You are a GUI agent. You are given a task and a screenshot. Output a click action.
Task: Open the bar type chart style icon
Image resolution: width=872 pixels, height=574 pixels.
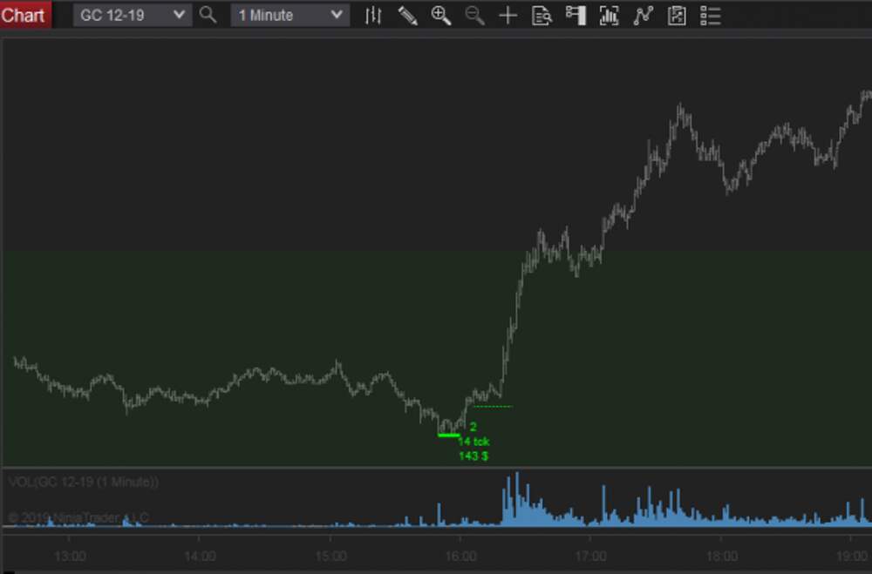373,15
